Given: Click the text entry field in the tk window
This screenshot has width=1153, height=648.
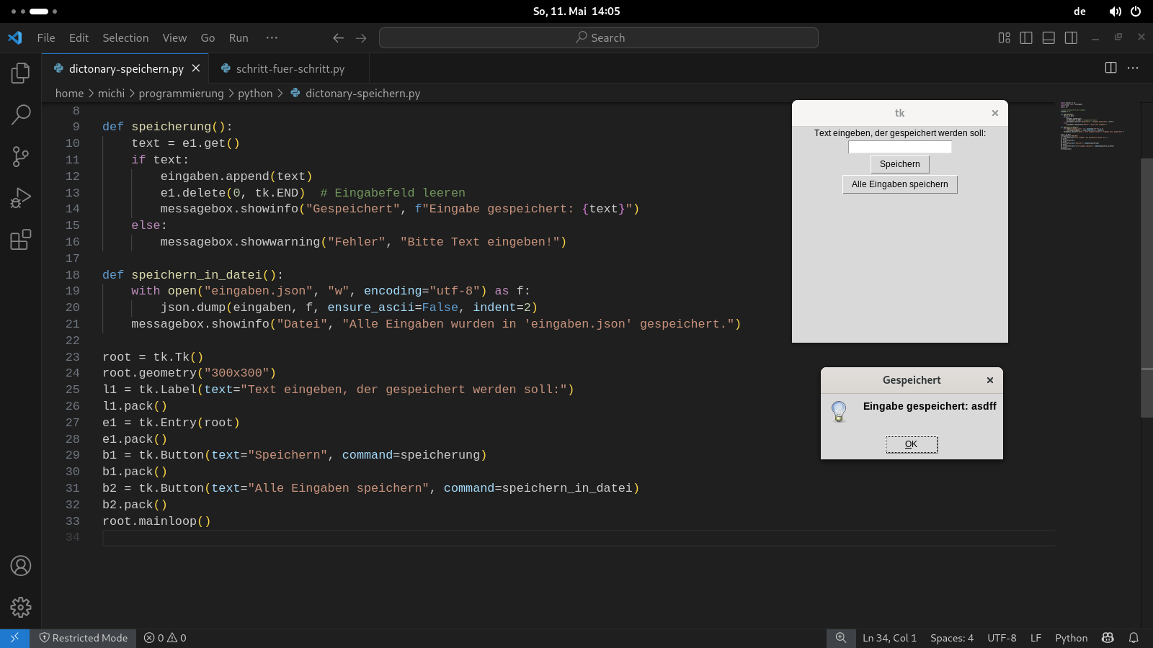Looking at the screenshot, I should point(899,146).
